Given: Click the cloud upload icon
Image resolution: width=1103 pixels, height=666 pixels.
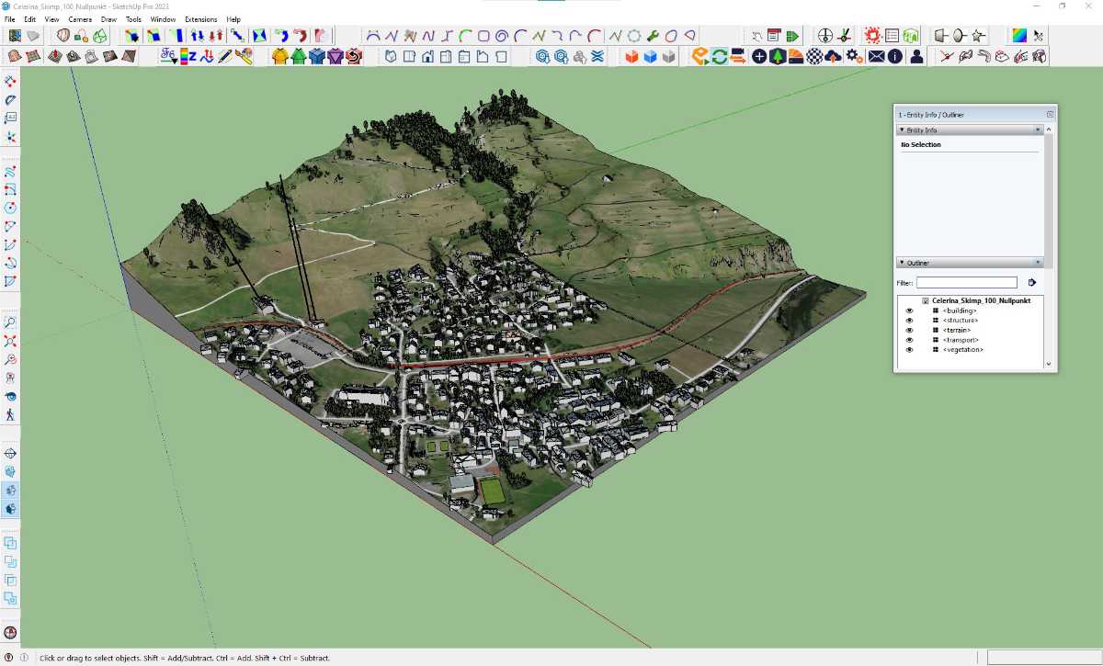Looking at the screenshot, I should 833,56.
